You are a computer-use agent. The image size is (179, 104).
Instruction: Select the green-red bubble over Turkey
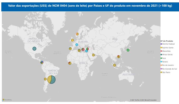coord(87,49)
